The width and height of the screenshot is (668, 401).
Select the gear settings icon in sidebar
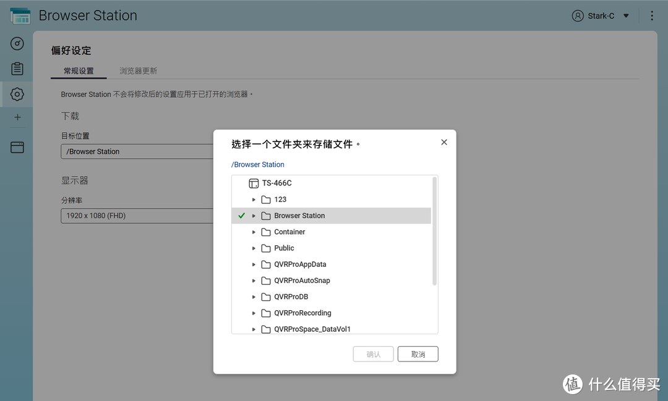pos(17,95)
